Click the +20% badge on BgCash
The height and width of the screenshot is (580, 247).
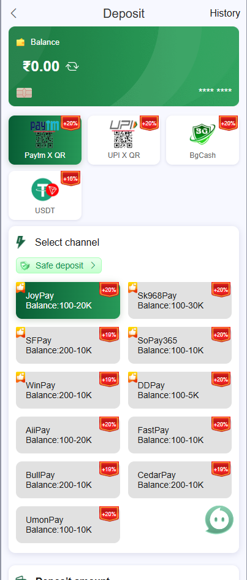pos(228,123)
